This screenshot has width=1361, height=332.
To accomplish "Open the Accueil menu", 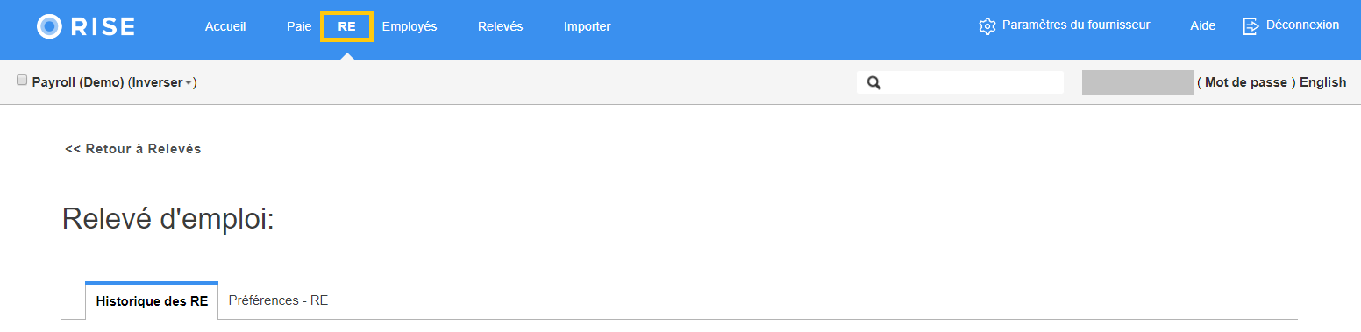I will pos(225,26).
